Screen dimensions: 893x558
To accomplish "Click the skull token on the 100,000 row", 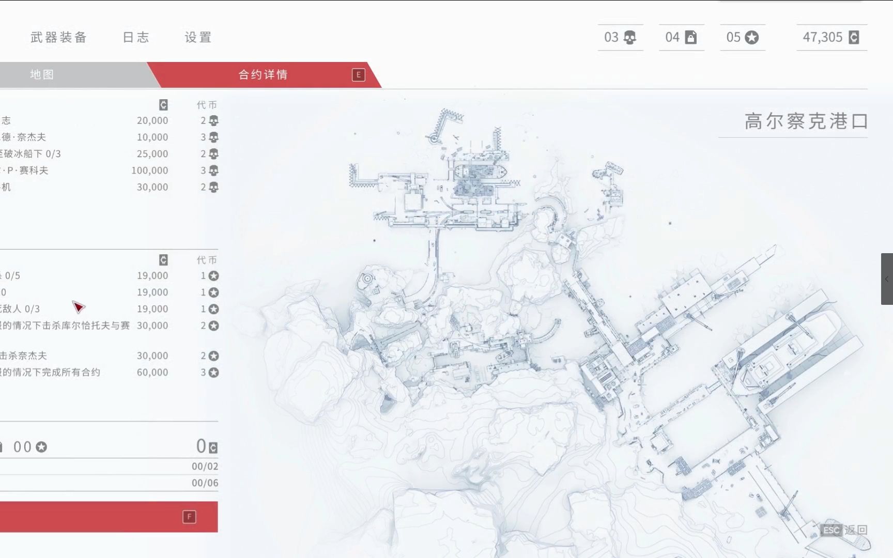I will tap(213, 170).
